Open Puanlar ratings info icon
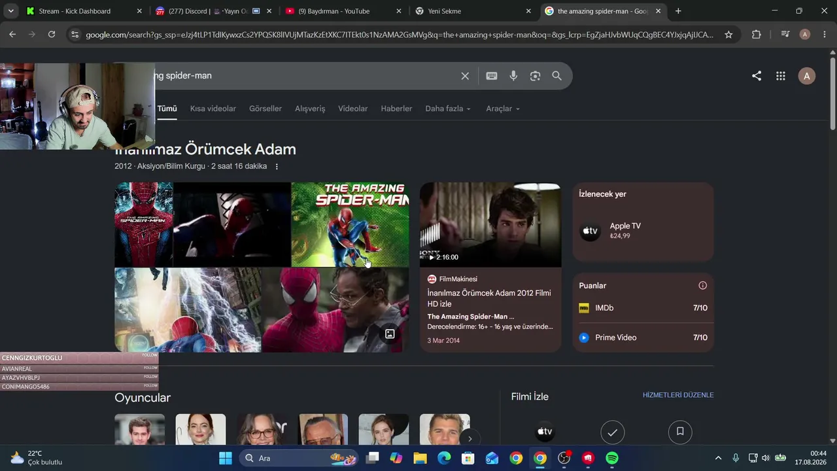The image size is (837, 471). coord(702,286)
